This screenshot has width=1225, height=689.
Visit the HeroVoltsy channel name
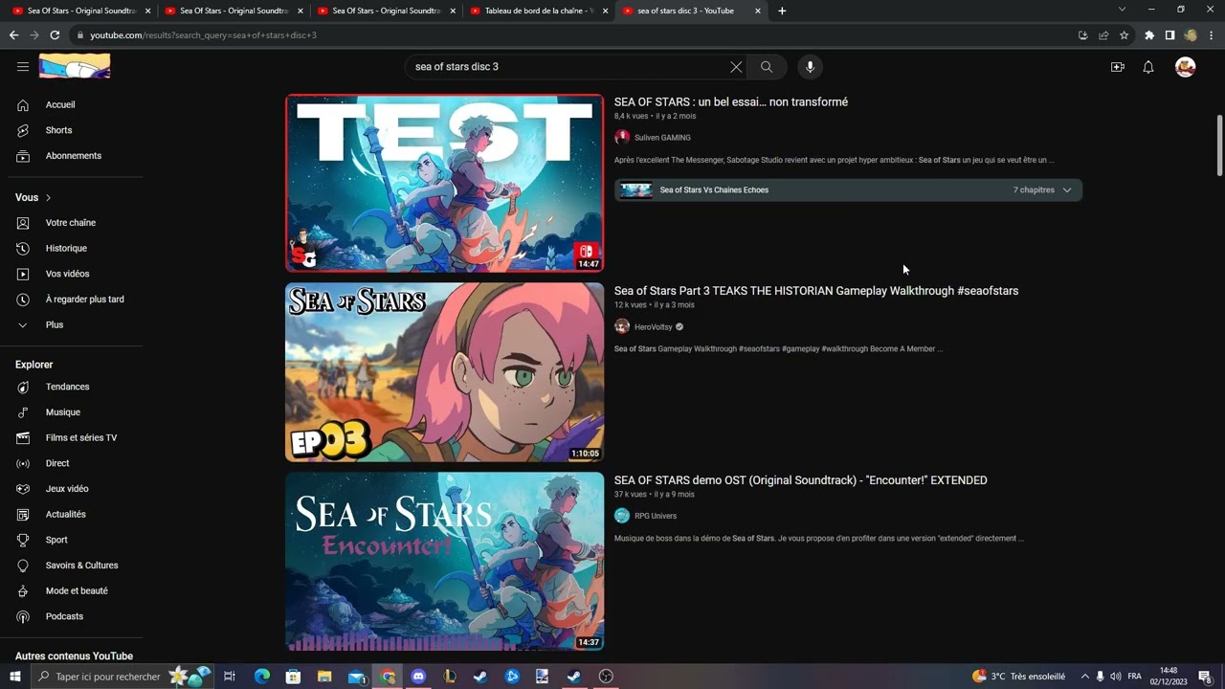[654, 327]
